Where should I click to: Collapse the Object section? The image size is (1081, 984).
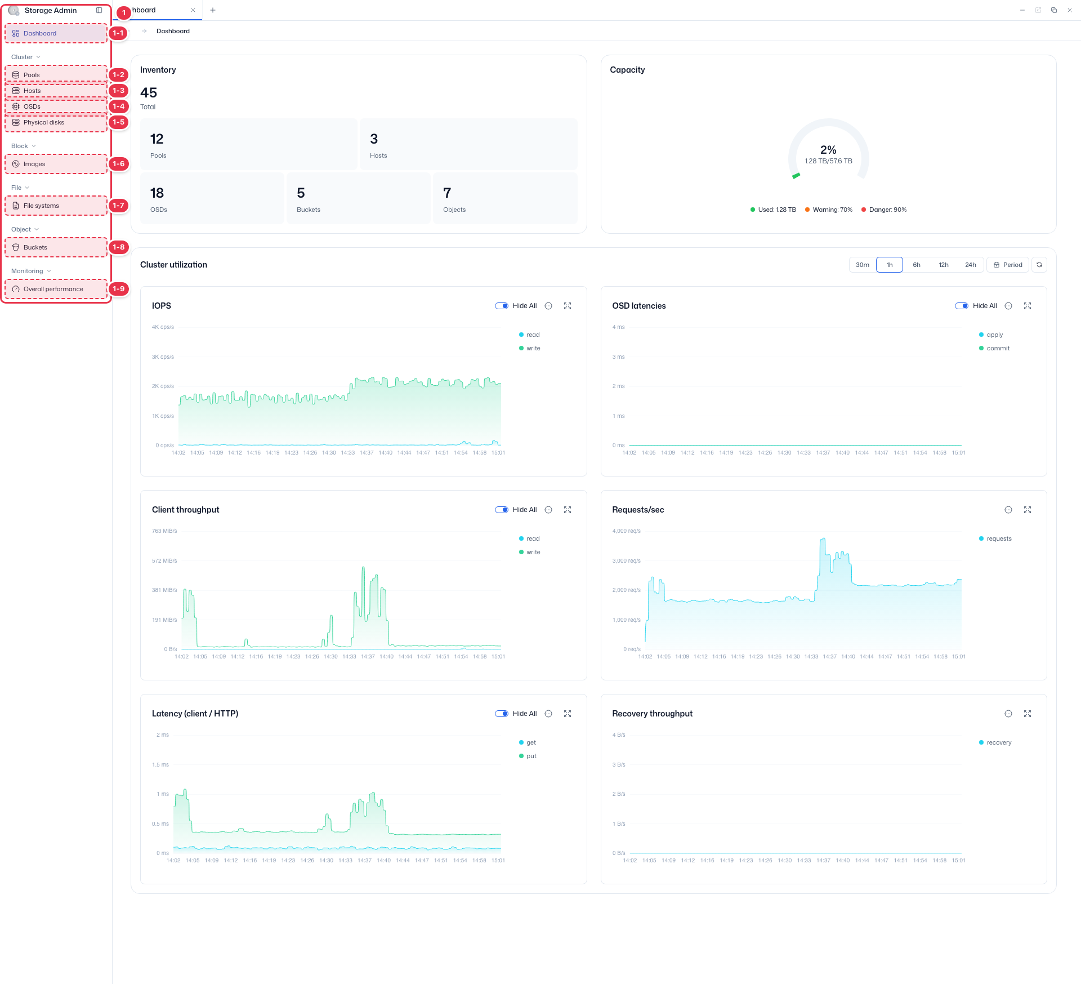25,229
